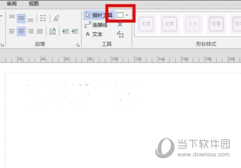Decrease the paragraph indent

pos(65,31)
